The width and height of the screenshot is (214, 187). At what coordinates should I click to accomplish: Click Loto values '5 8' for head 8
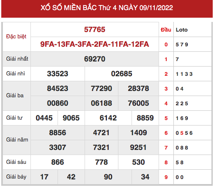point(179,163)
